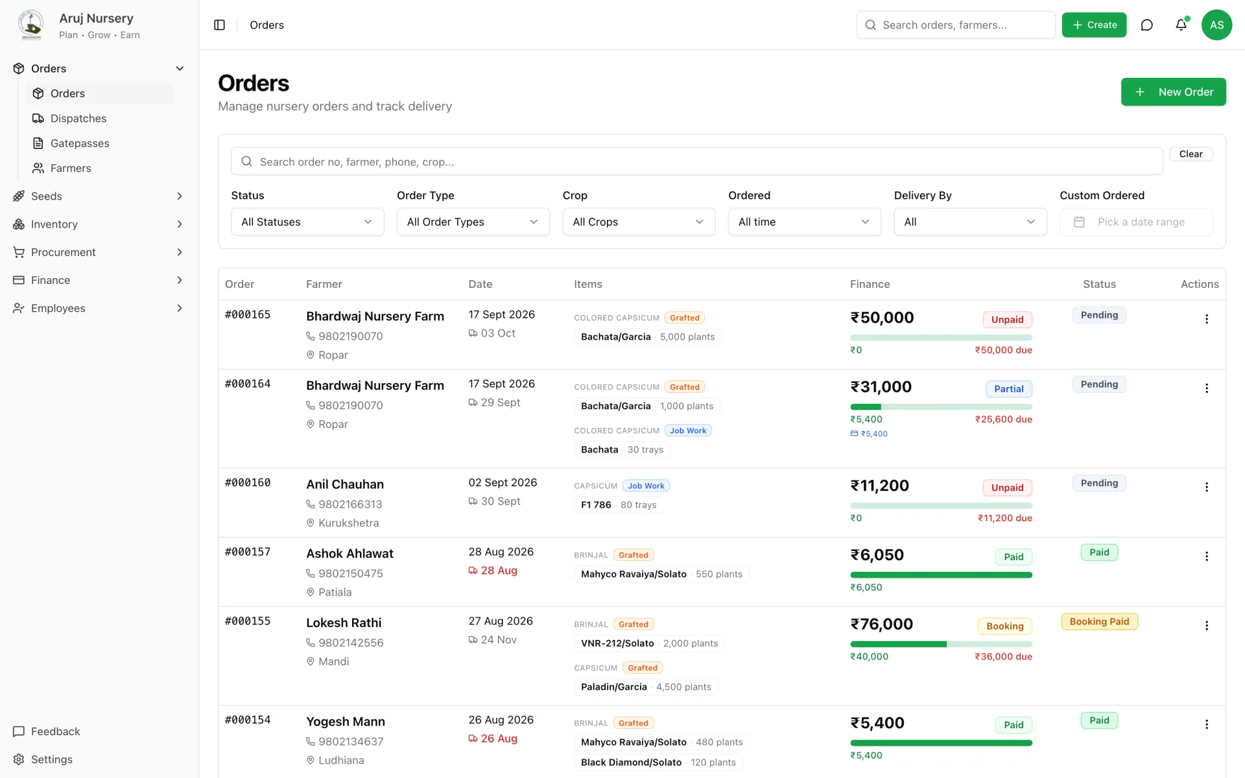The width and height of the screenshot is (1245, 778).
Task: Click the Aruj Nursery logo
Action: point(30,25)
